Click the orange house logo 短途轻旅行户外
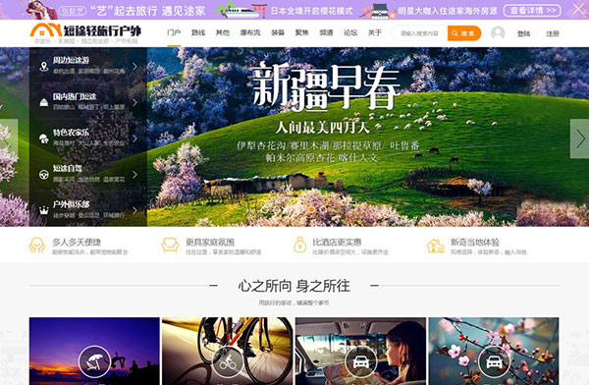Screen dimensions: 589x385 click(x=85, y=30)
